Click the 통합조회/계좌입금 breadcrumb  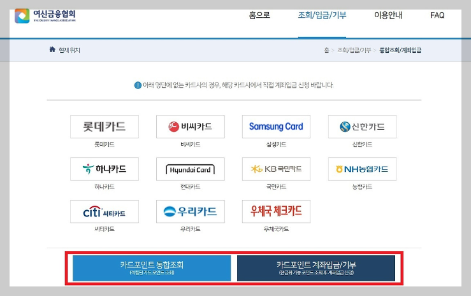[400, 50]
